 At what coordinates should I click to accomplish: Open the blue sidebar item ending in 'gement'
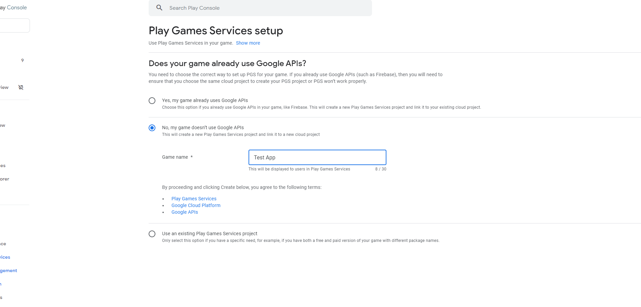click(x=8, y=270)
